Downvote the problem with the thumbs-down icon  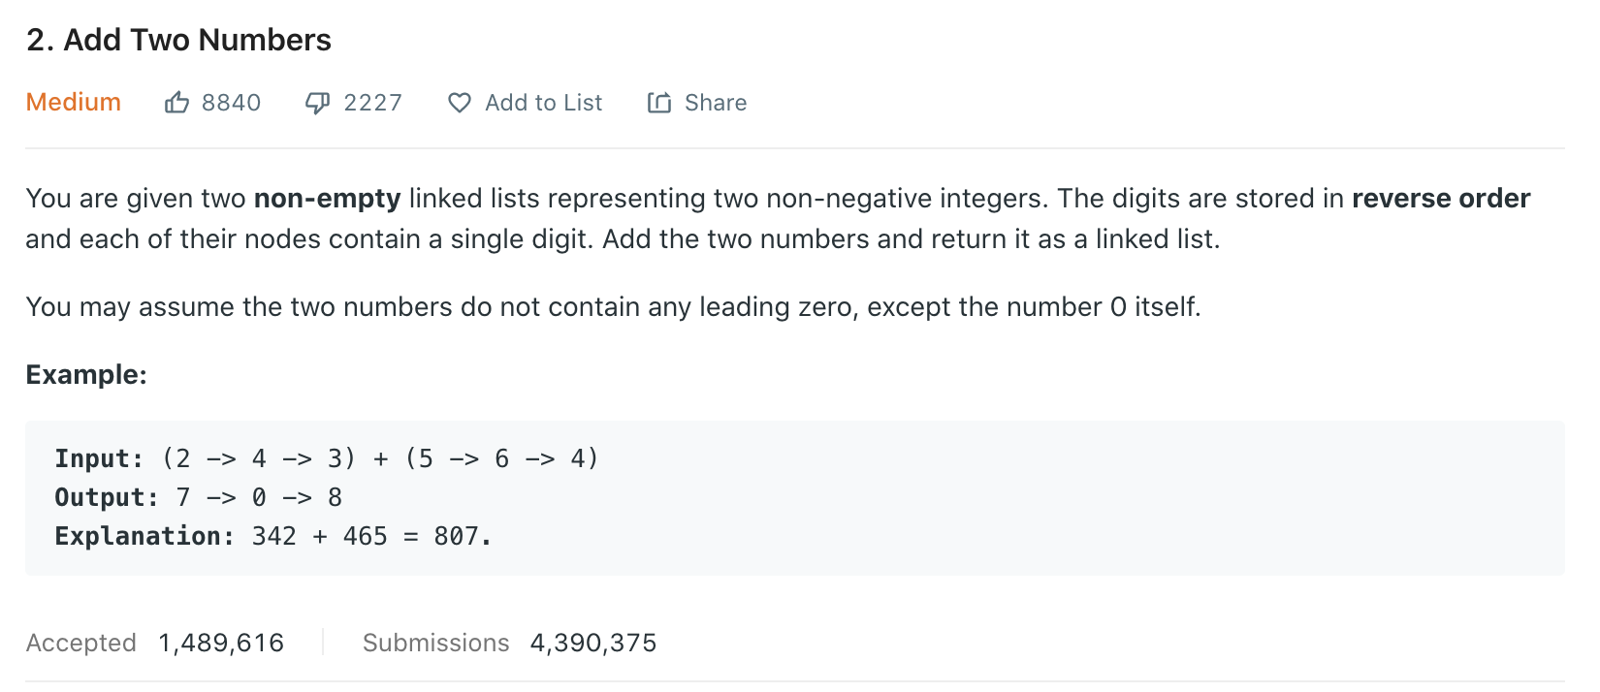317,103
